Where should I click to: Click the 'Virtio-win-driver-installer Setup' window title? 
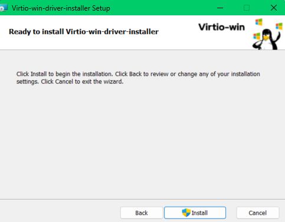click(x=61, y=8)
